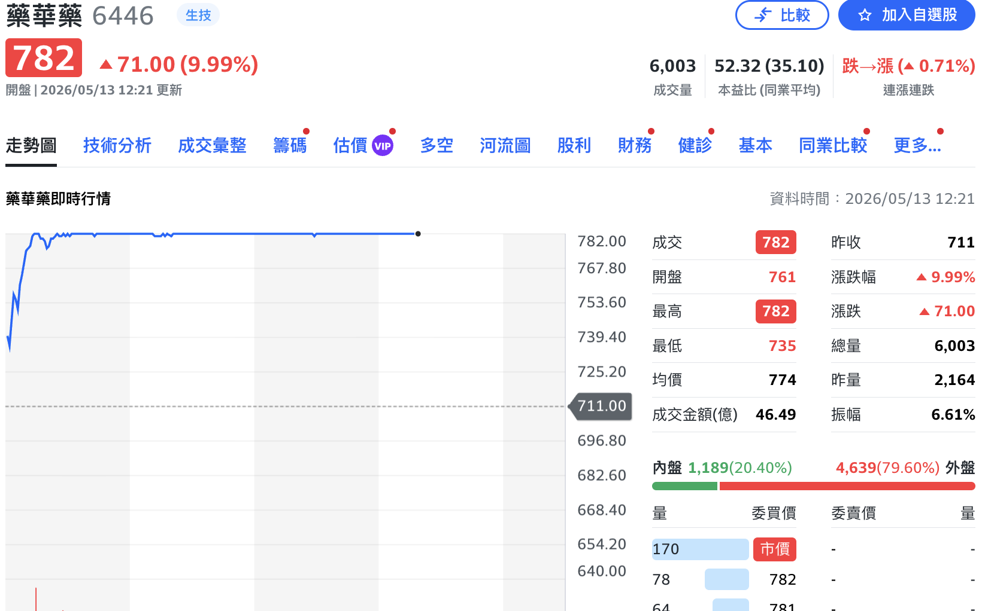
Task: Click the 昨收 value 711
Action: 961,242
